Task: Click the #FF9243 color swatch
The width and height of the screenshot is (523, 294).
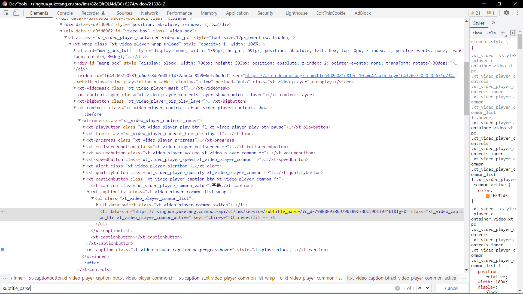Action: (487, 196)
